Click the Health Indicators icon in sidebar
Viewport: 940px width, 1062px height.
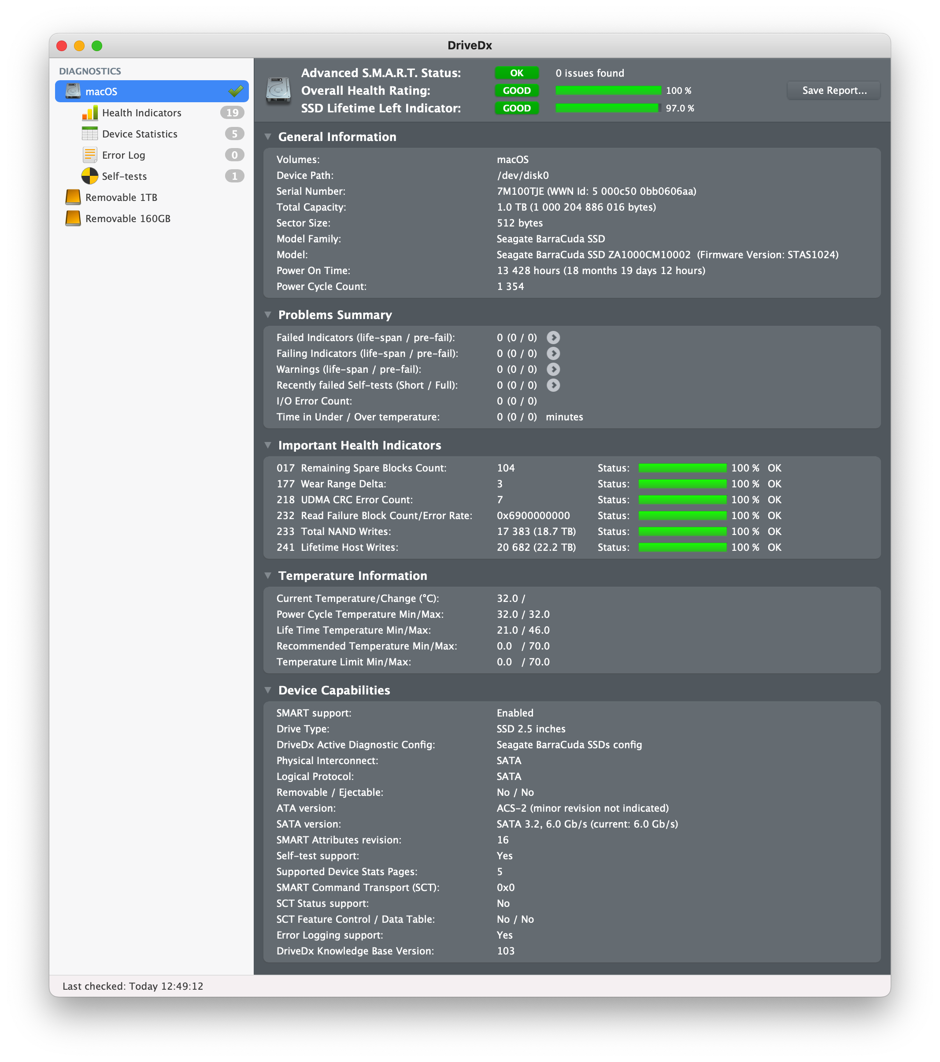[x=90, y=112]
